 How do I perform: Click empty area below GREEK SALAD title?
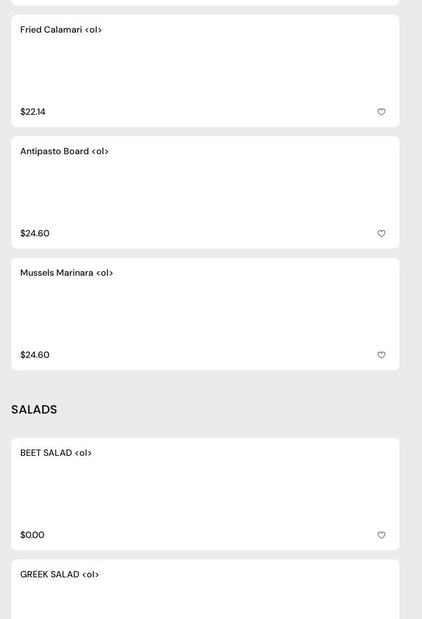[x=205, y=602]
